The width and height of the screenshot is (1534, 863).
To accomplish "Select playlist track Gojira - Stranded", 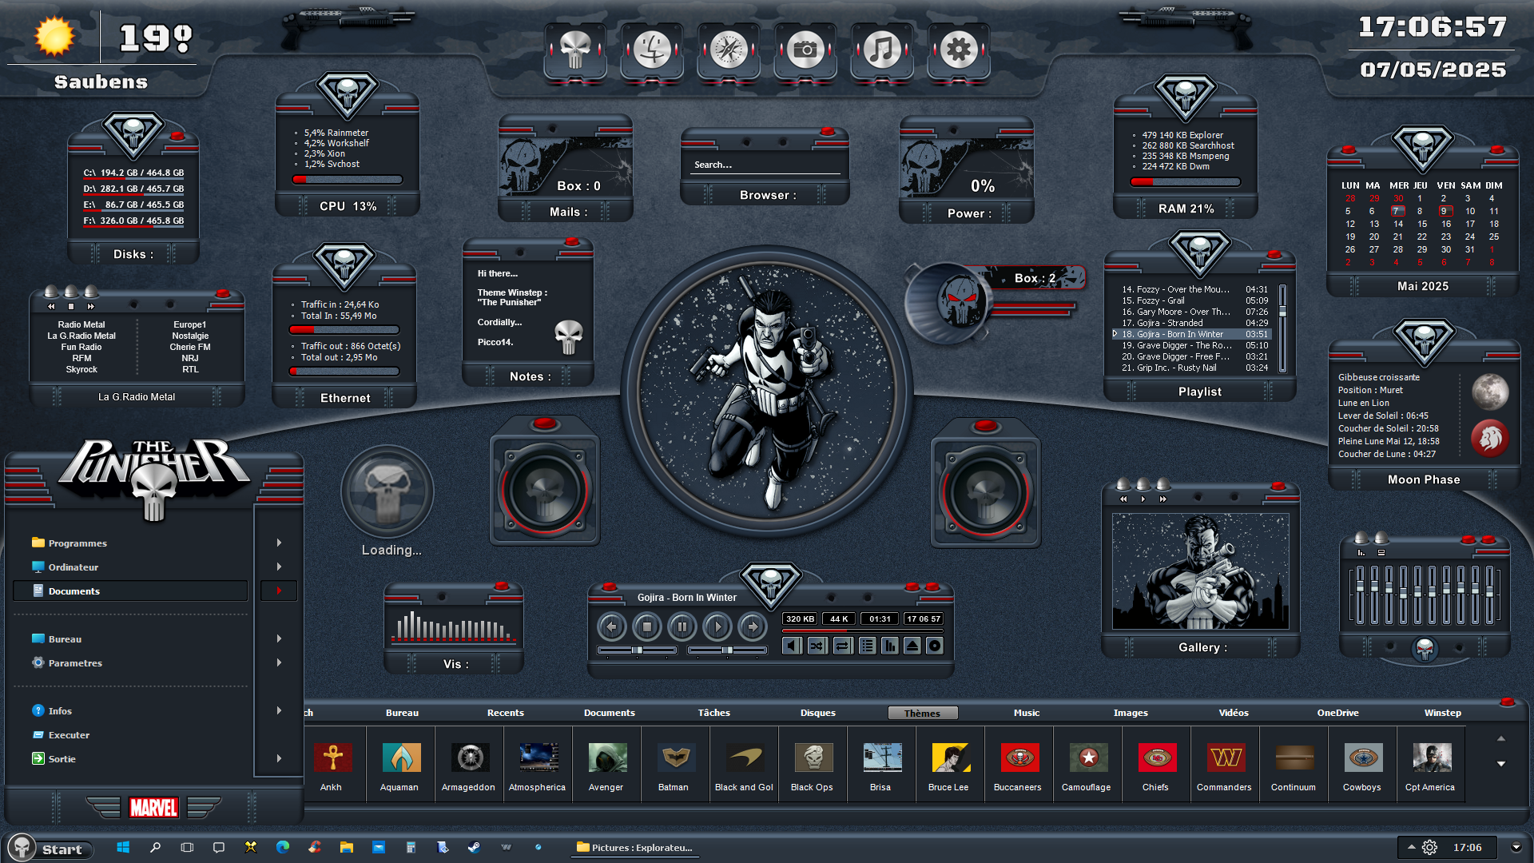I will click(1194, 323).
